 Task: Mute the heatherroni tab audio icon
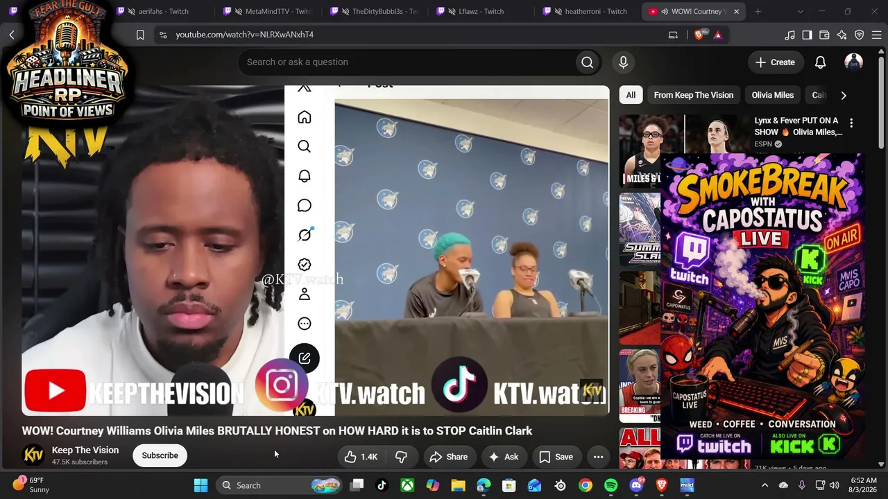[x=558, y=11]
